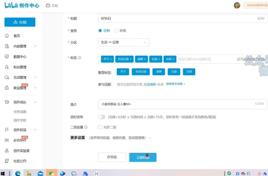Click the info icon beside 标签
This screenshot has height=176, width=268.
point(80,58)
